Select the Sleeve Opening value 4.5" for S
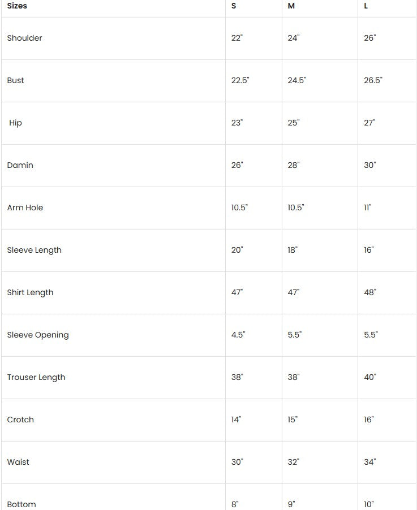417x510 pixels. pos(238,335)
